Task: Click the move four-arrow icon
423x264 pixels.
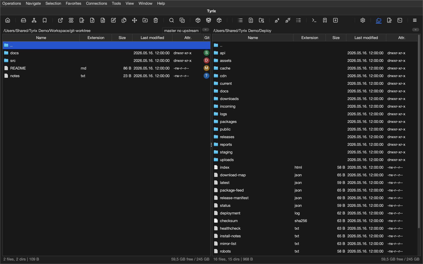Action: (x=135, y=20)
